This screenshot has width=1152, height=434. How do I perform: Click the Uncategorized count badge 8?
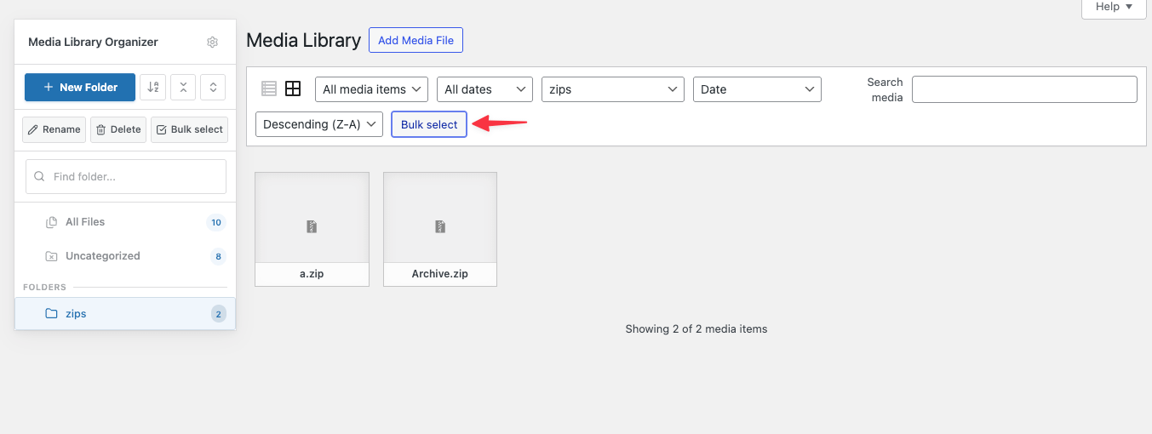(219, 256)
